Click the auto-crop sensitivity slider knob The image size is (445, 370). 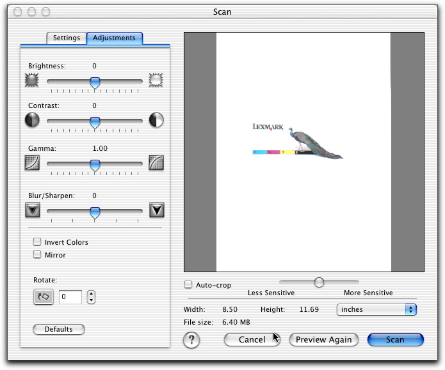pos(318,282)
